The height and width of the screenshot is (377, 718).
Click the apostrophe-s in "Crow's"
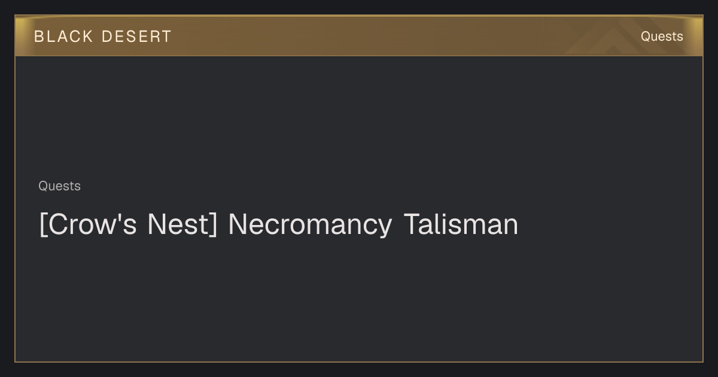[130, 224]
